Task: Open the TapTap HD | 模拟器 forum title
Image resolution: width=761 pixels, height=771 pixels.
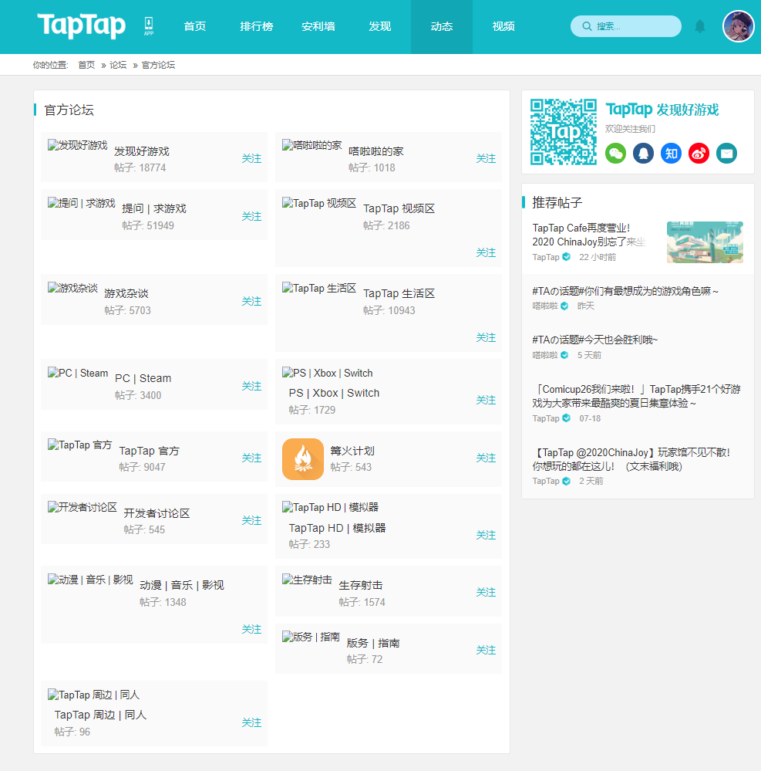Action: click(x=337, y=528)
